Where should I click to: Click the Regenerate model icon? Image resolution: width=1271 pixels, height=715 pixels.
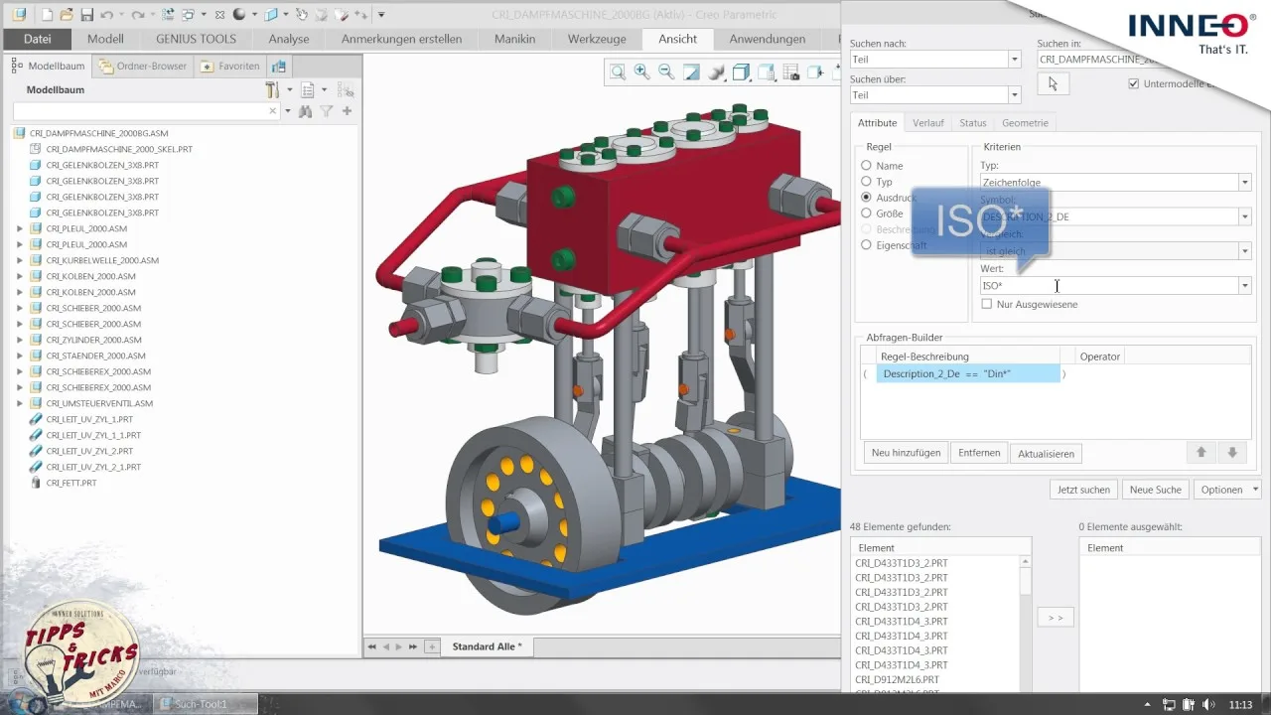tap(167, 15)
